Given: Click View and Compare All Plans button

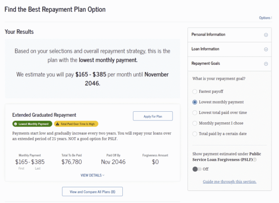Looking at the screenshot, I should point(93,191).
